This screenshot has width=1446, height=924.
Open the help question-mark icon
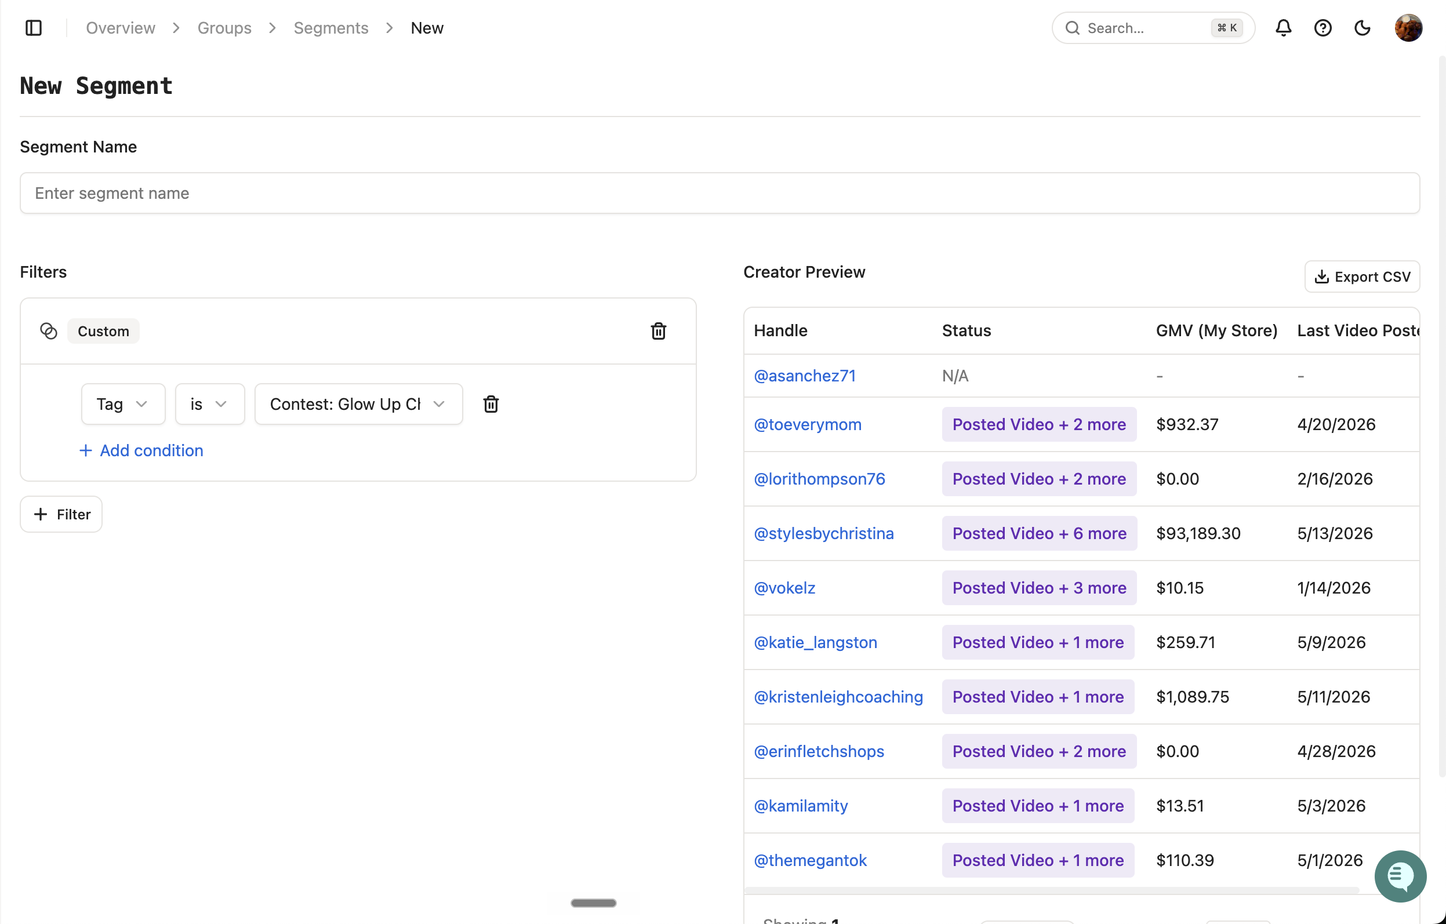pos(1323,28)
